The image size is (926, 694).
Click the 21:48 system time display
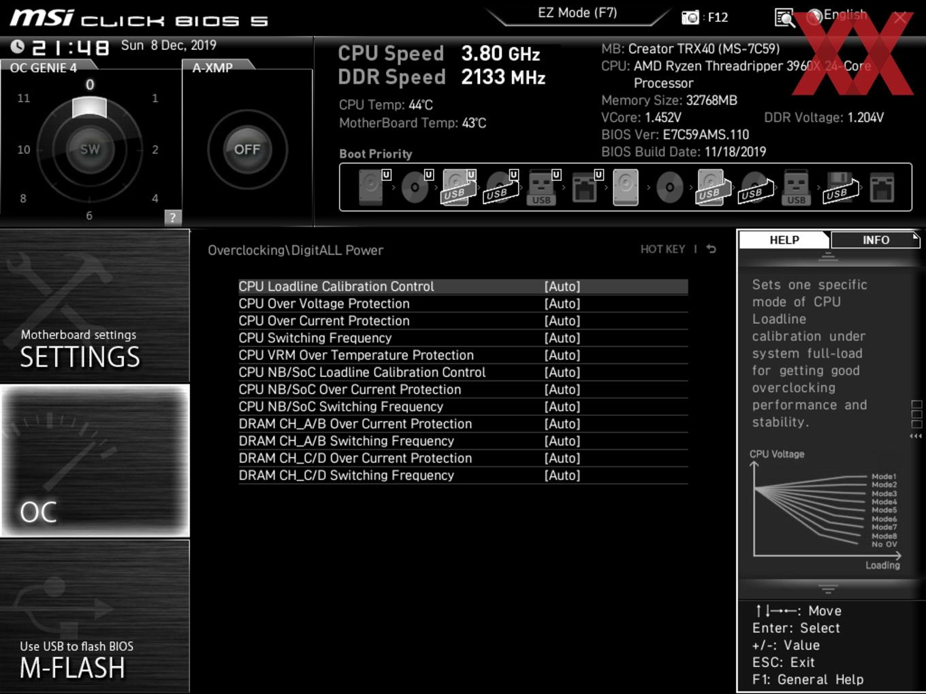click(x=71, y=47)
